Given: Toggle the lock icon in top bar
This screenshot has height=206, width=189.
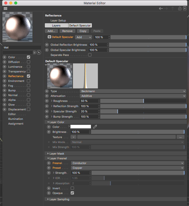Looking at the screenshot, I should 180,8.
